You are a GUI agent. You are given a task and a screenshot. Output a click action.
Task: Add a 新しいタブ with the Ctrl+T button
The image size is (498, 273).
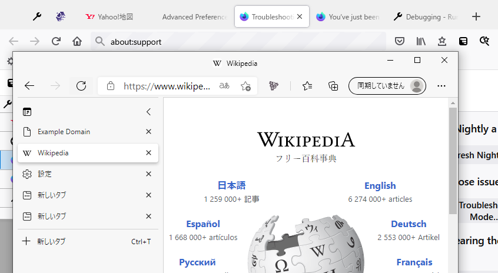coord(88,242)
